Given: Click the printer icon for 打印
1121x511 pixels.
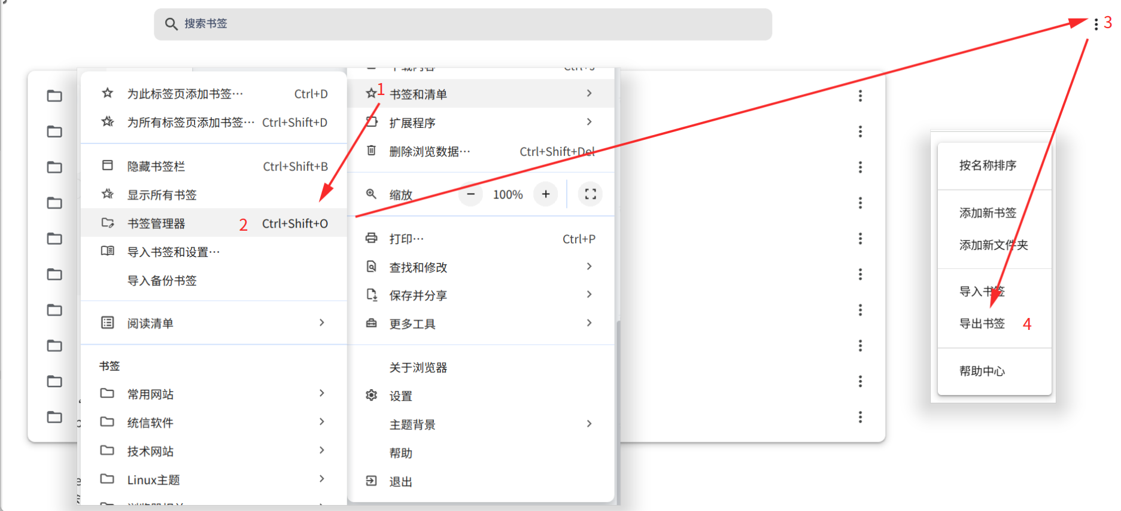Looking at the screenshot, I should tap(372, 238).
